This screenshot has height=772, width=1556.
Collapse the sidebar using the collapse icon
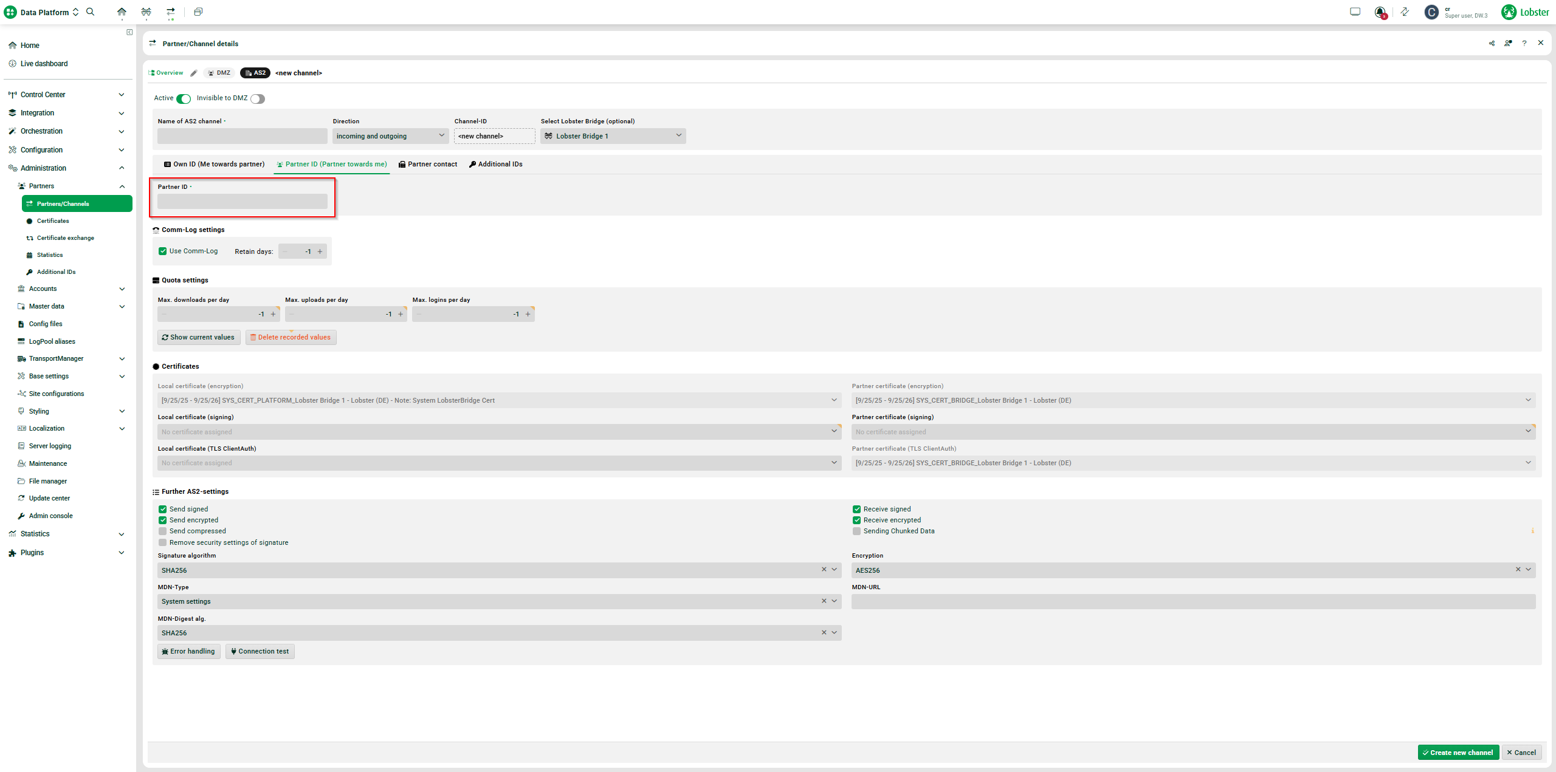[129, 32]
